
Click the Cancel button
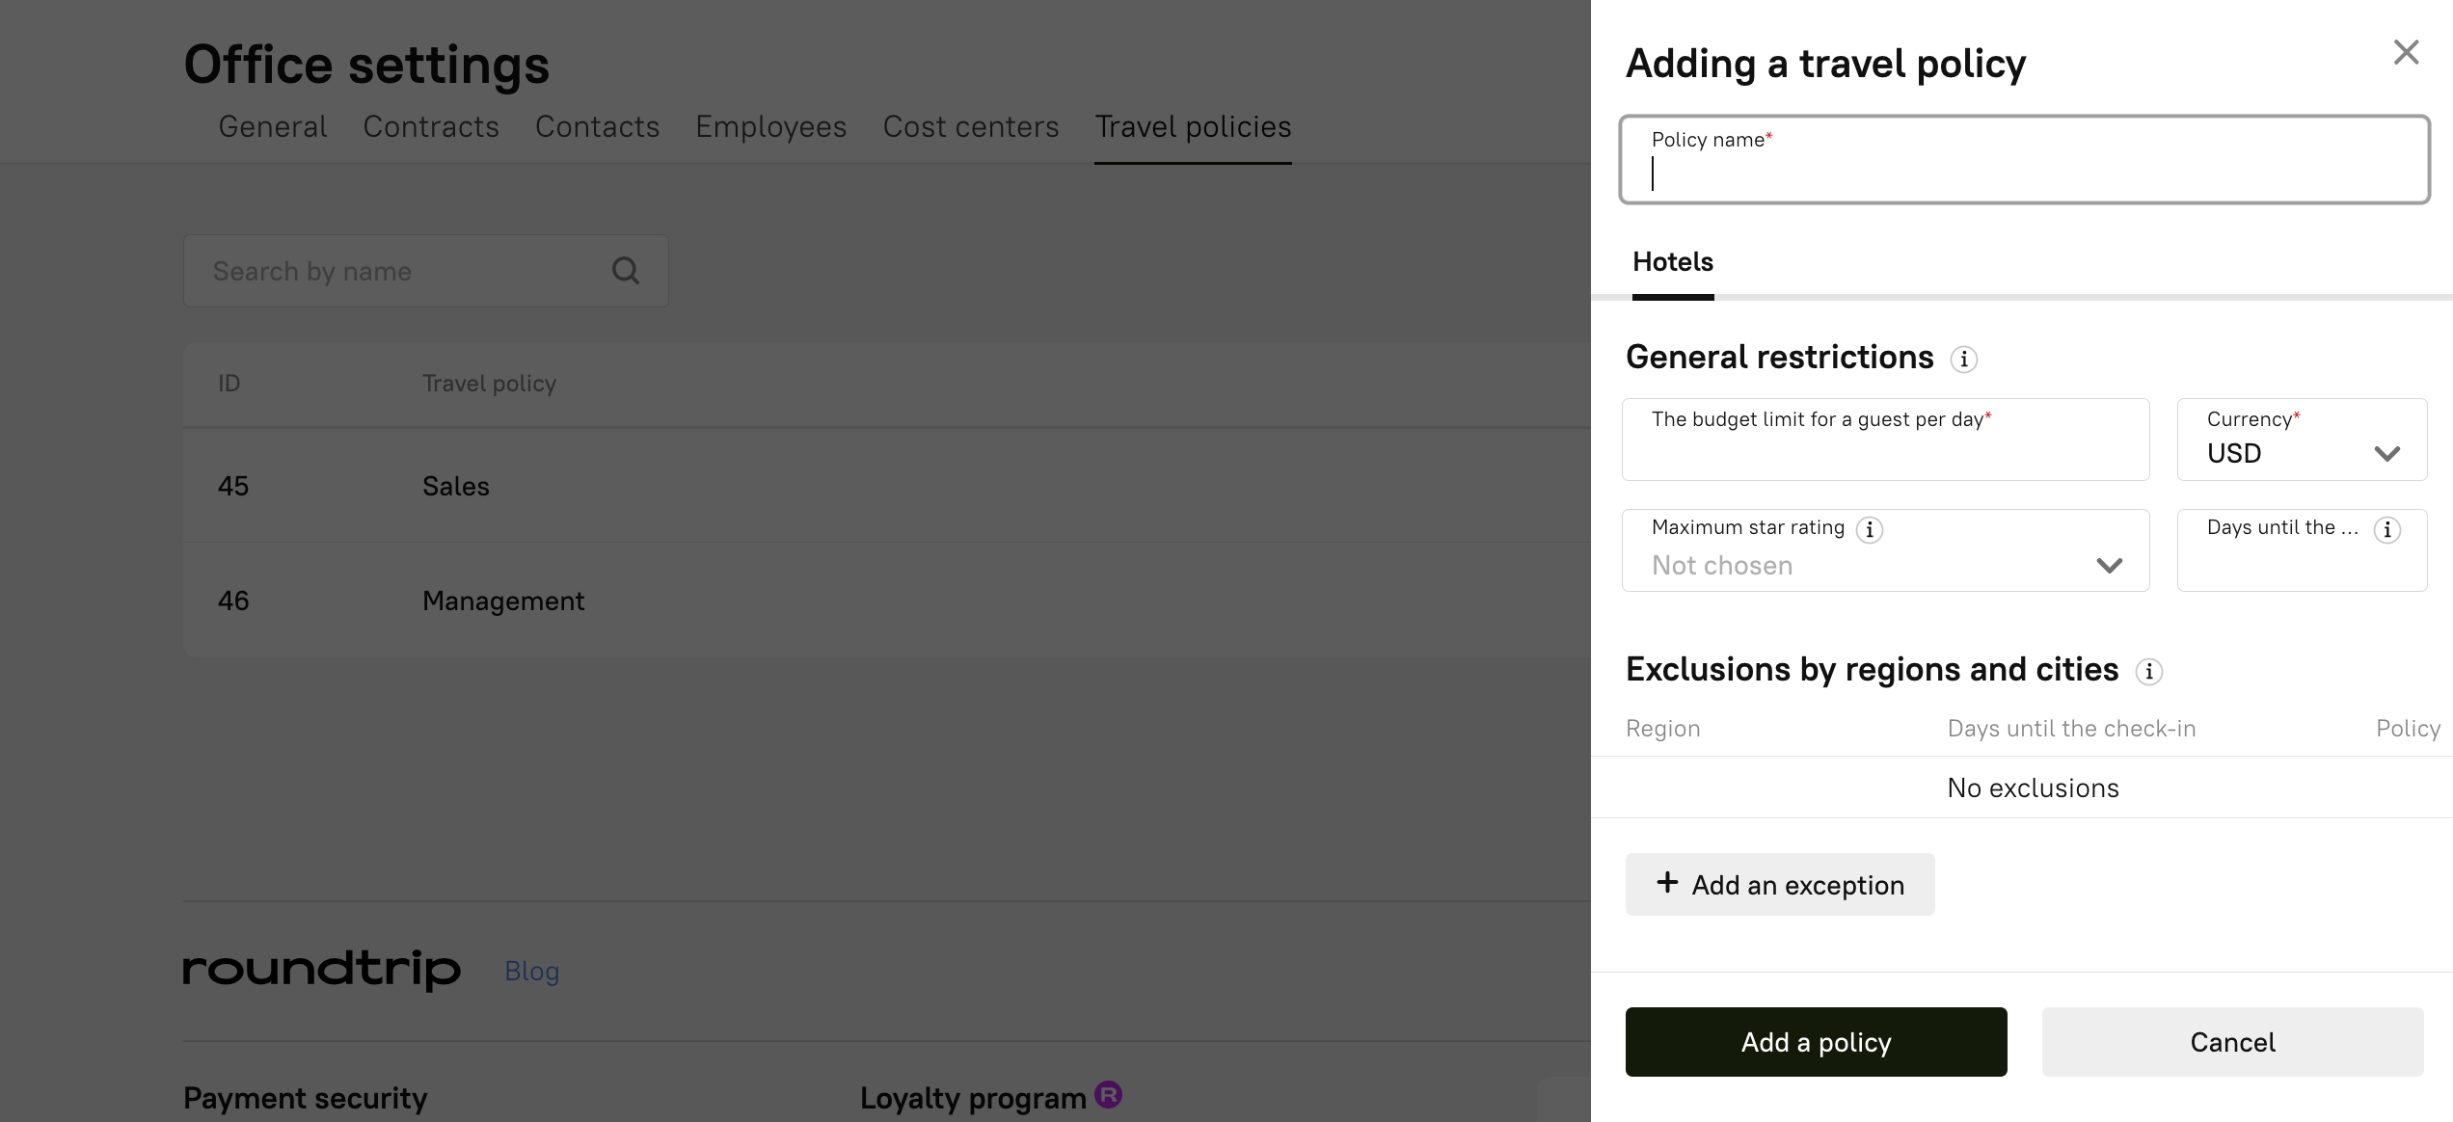pos(2232,1042)
